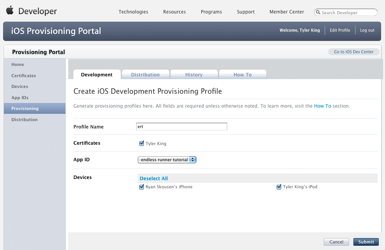Open the Technologies menu
The image size is (385, 250).
(x=133, y=12)
